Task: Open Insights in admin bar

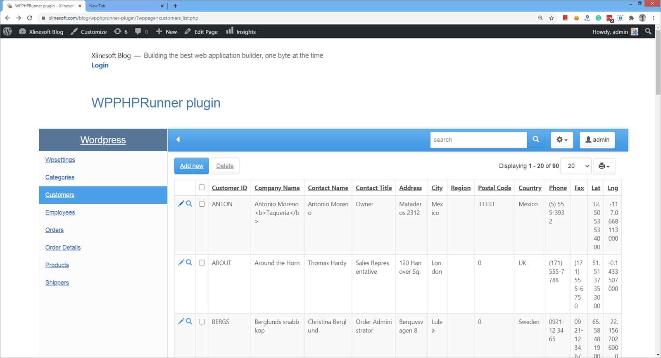Action: coord(241,31)
